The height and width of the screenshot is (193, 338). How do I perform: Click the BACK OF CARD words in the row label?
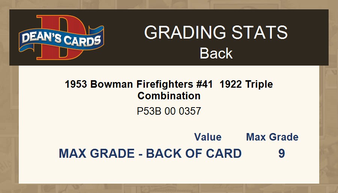tap(193, 154)
